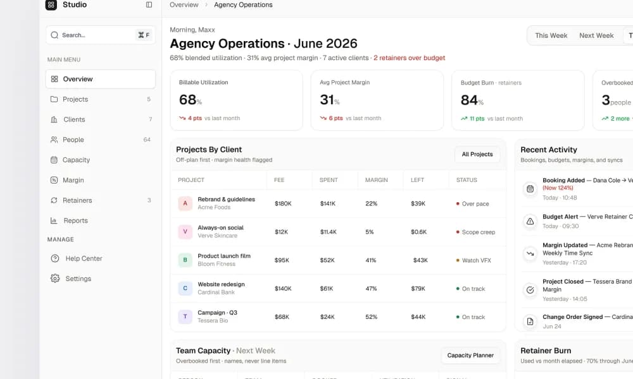633x379 pixels.
Task: Select the 'Campaign · Q3' project row
Action: click(338, 316)
